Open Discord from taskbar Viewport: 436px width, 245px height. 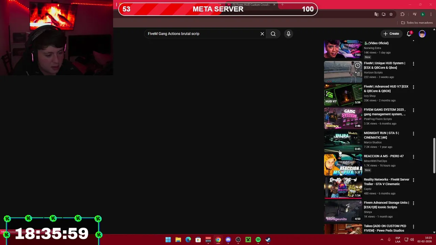pyautogui.click(x=228, y=240)
